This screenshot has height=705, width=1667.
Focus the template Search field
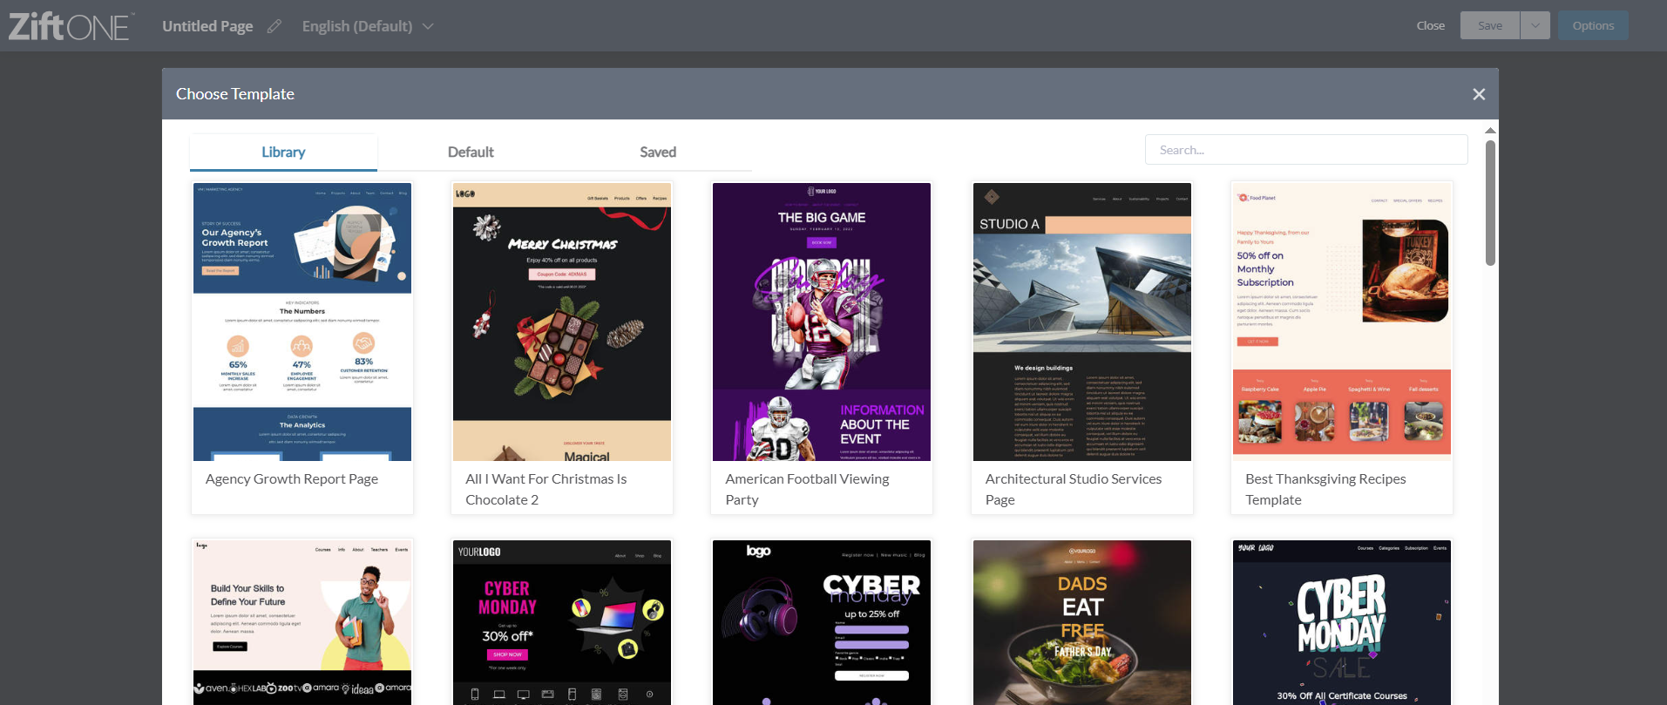click(1306, 150)
